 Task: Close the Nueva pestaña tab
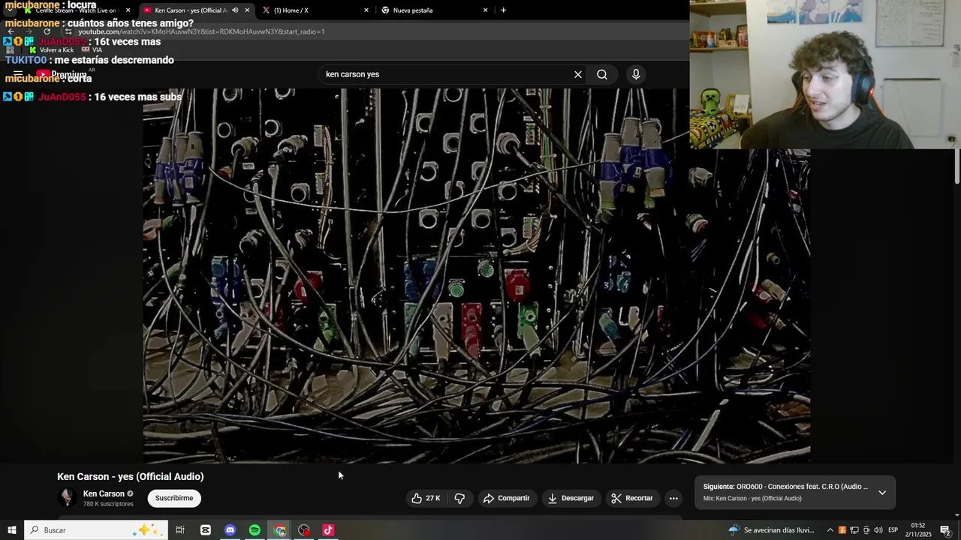coord(485,10)
